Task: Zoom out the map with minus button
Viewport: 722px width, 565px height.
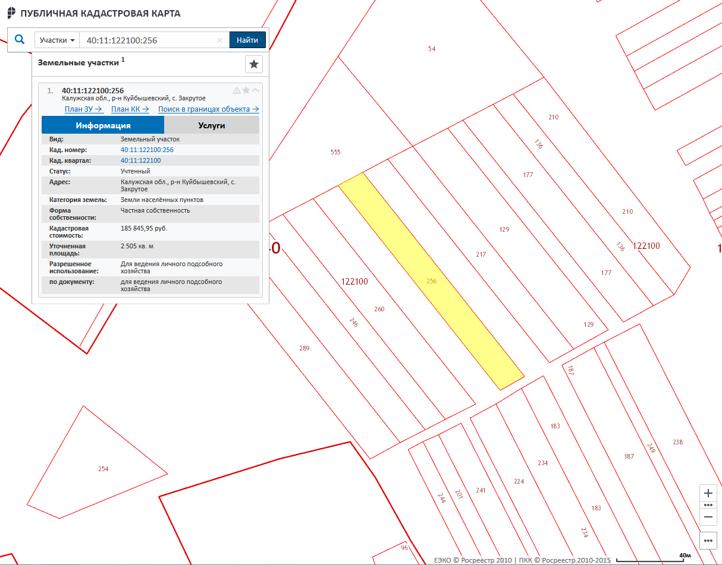Action: point(708,517)
